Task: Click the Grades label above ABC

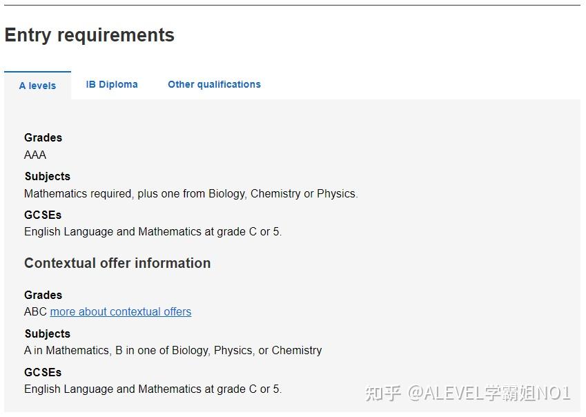Action: pyautogui.click(x=43, y=295)
